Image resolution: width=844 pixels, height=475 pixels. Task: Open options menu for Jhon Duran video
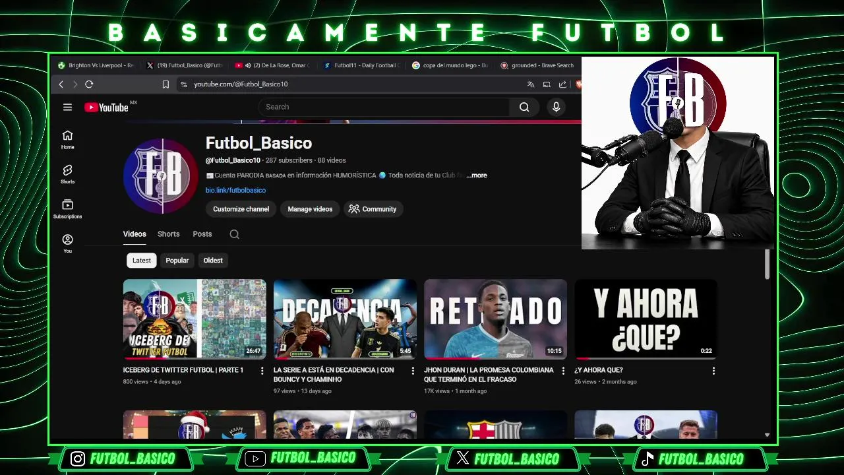tap(563, 371)
